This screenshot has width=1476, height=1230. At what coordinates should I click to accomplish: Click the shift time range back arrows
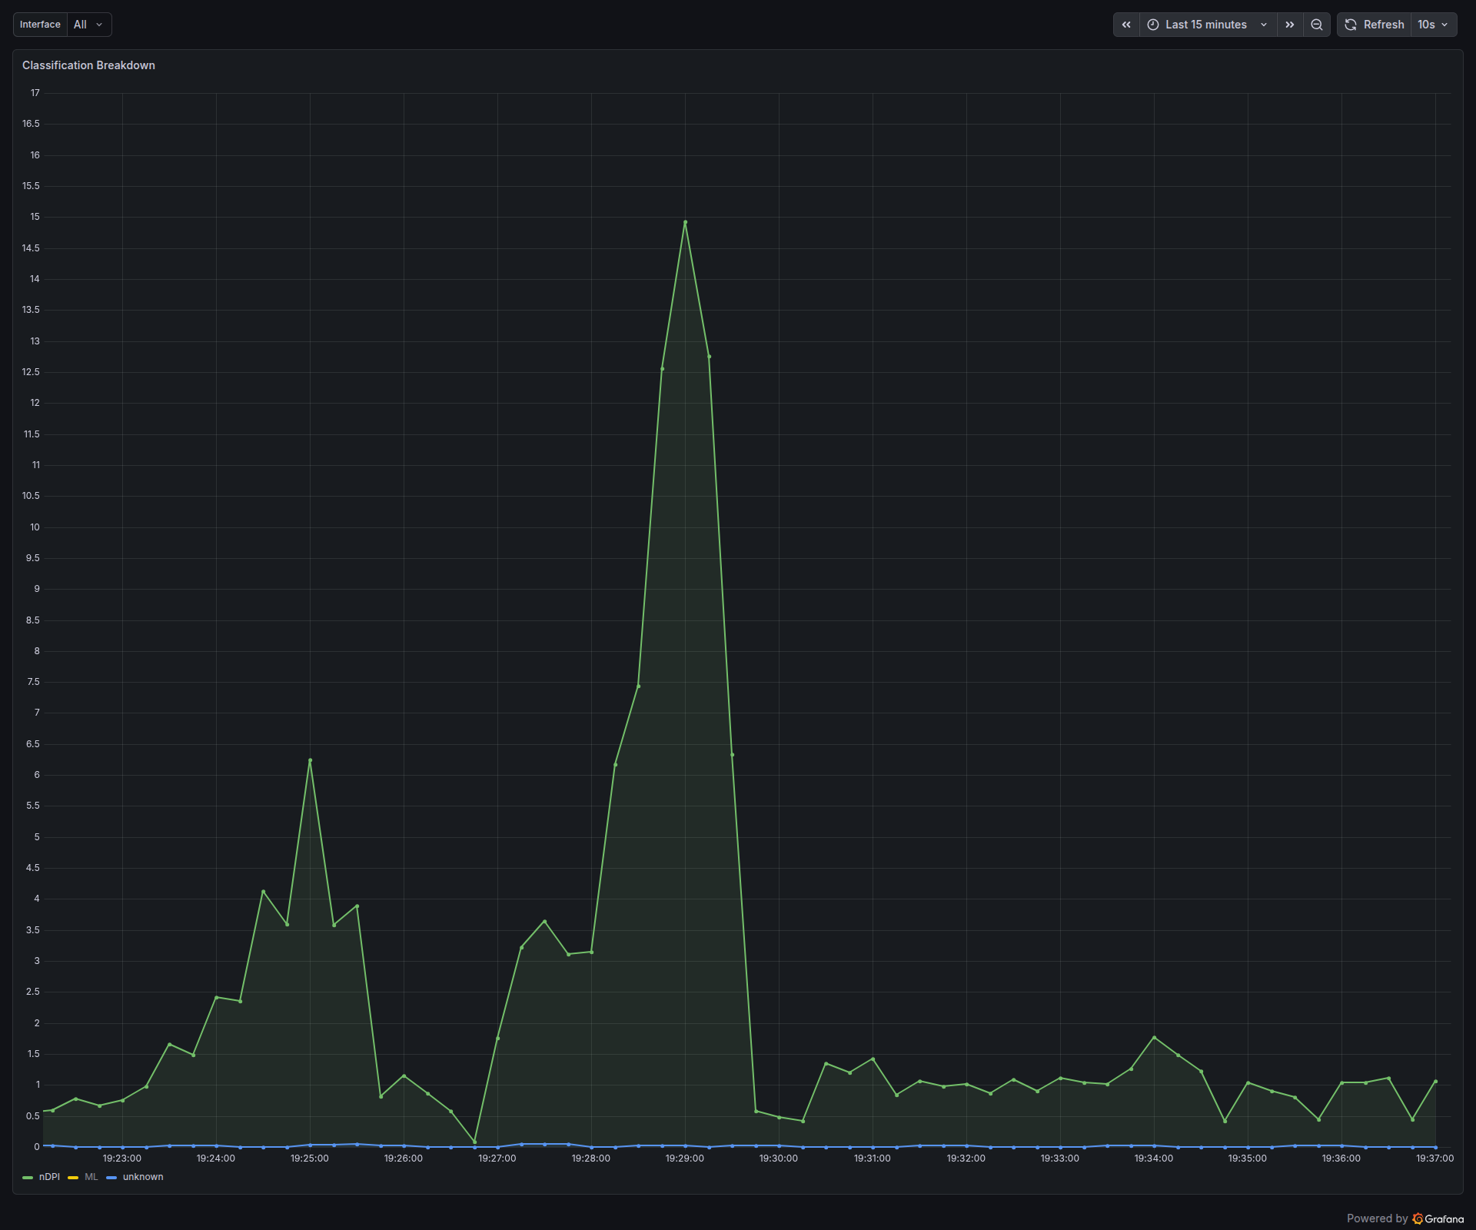1125,25
